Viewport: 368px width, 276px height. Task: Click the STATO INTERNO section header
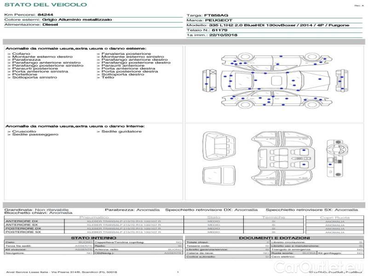[94, 238]
